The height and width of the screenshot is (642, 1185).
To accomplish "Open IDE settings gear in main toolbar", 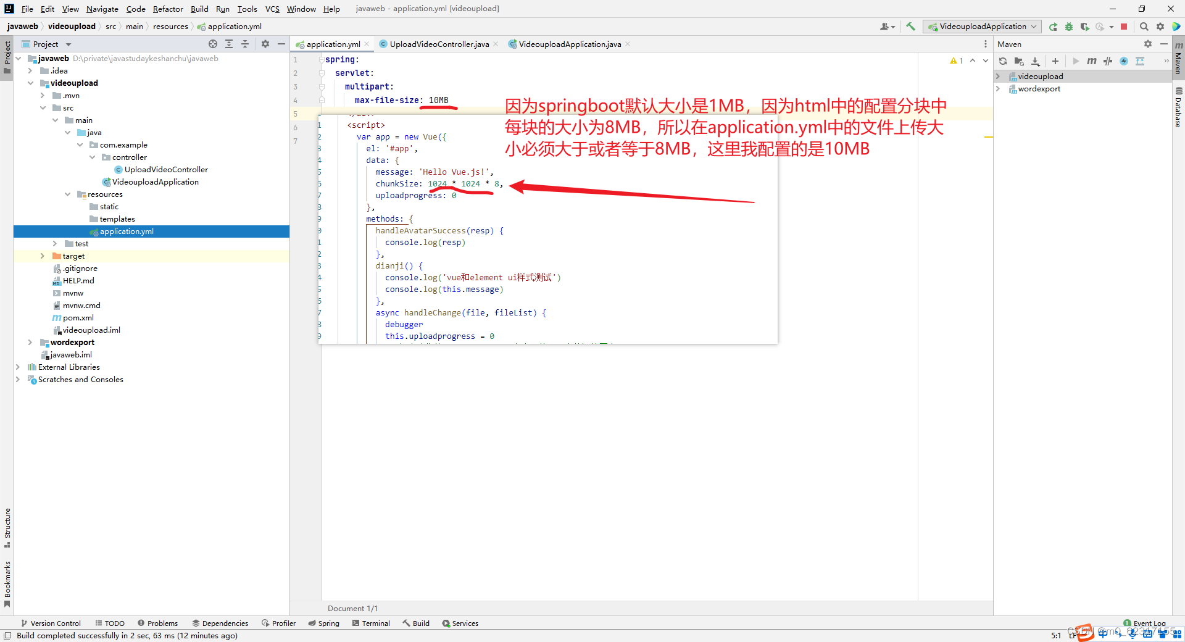I will (1160, 27).
